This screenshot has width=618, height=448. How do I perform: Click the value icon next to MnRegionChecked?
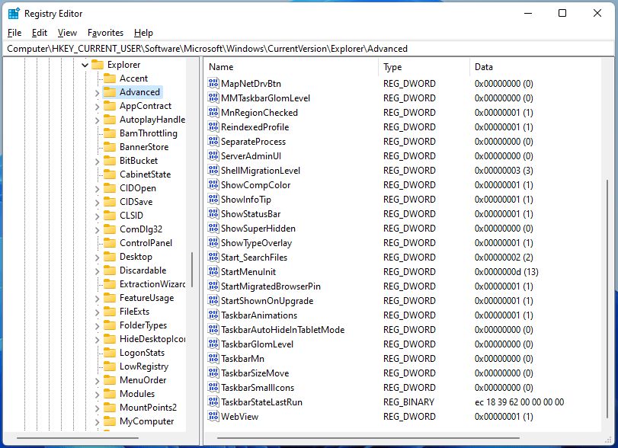click(213, 112)
